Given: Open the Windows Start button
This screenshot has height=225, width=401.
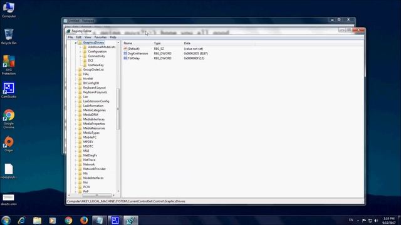Looking at the screenshot, I should coord(6,220).
